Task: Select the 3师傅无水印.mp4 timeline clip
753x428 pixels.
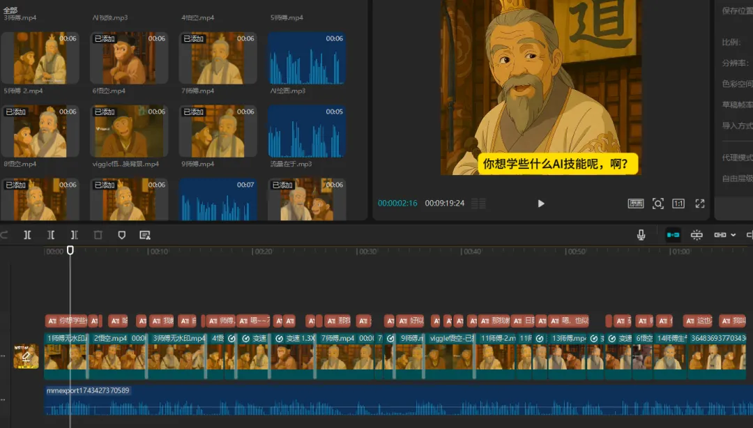Action: pyautogui.click(x=177, y=356)
